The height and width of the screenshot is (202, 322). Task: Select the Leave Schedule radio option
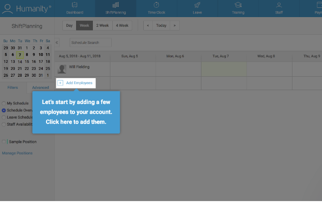4,117
